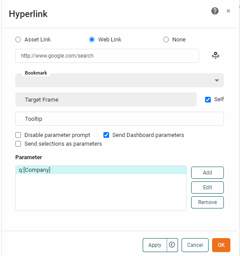Confirm with the OK button

pyautogui.click(x=221, y=245)
